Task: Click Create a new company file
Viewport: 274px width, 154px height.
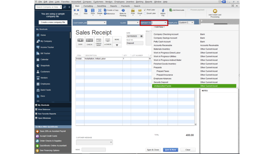Action: click(x=53, y=22)
